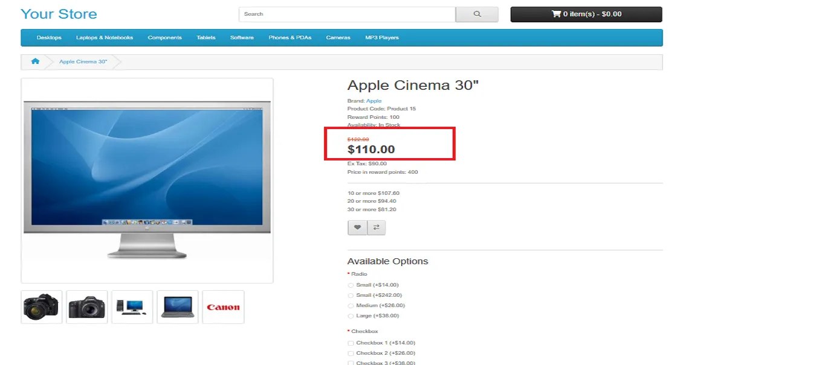View the desktop computer thumbnail

(x=132, y=307)
